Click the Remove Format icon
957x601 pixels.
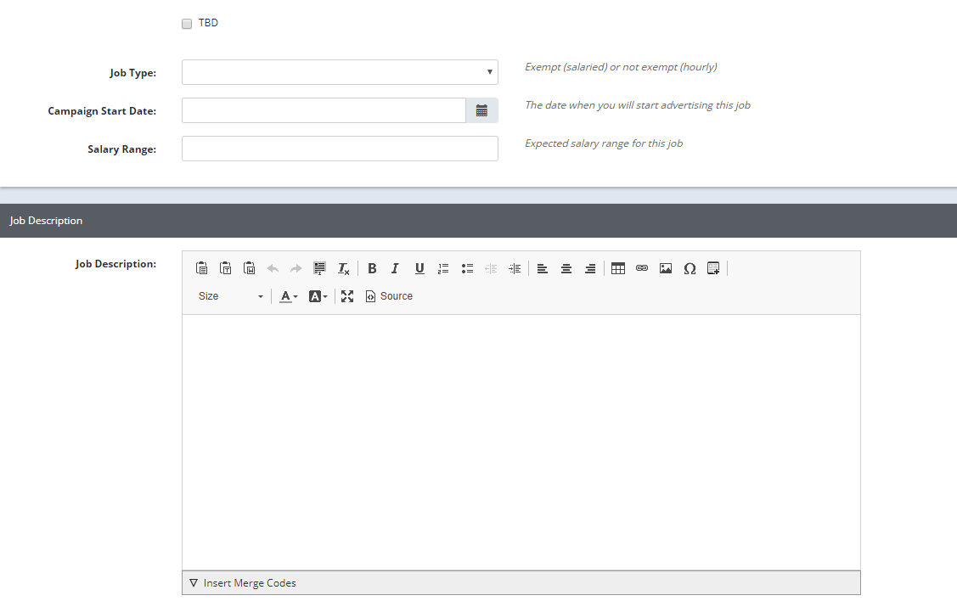(x=344, y=268)
